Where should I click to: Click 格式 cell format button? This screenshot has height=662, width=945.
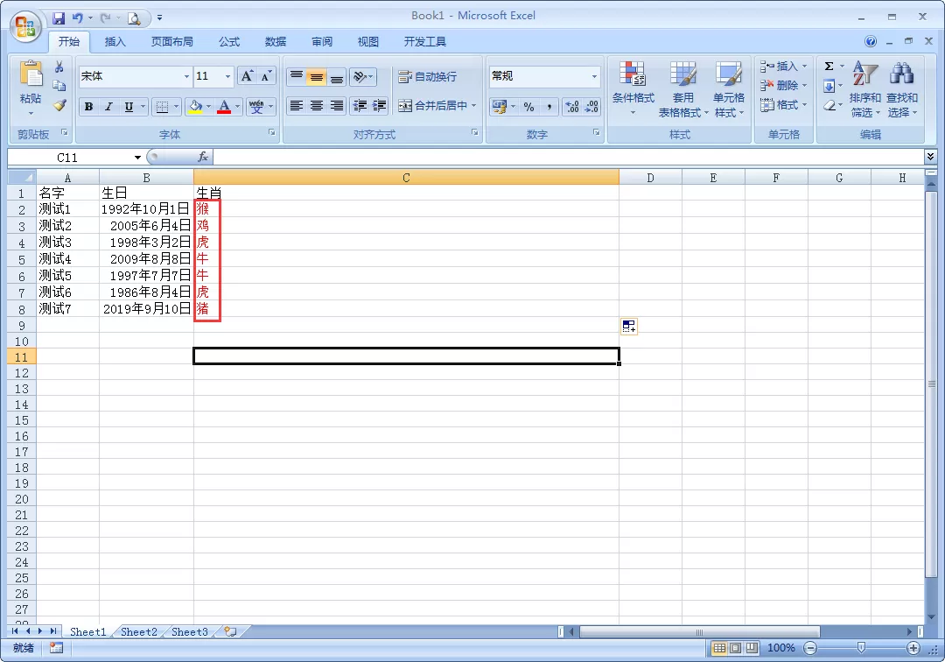tap(783, 105)
